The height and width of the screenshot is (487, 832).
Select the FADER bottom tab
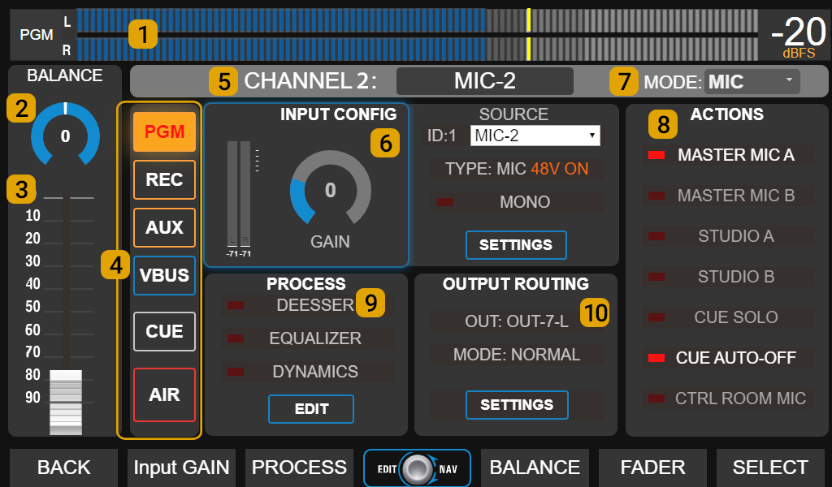click(x=652, y=468)
